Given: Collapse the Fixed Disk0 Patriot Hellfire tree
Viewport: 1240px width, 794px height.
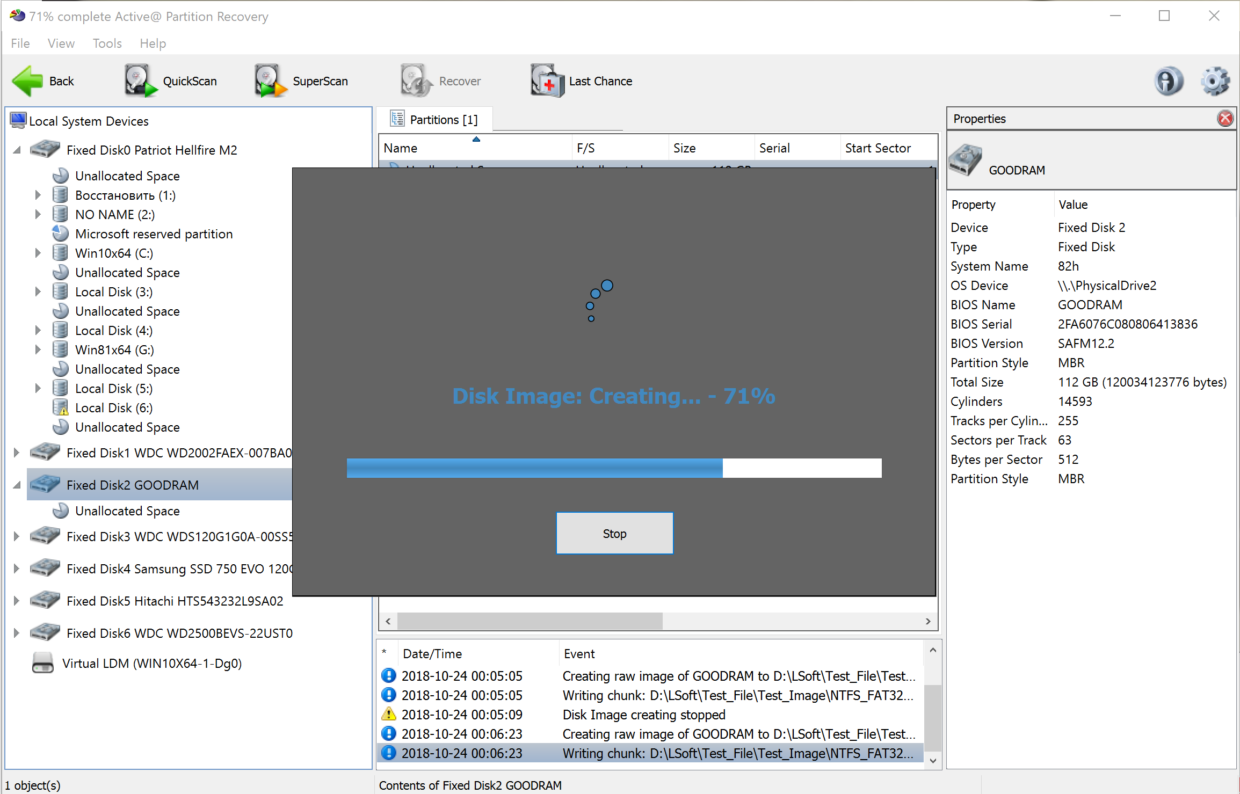Looking at the screenshot, I should [16, 150].
